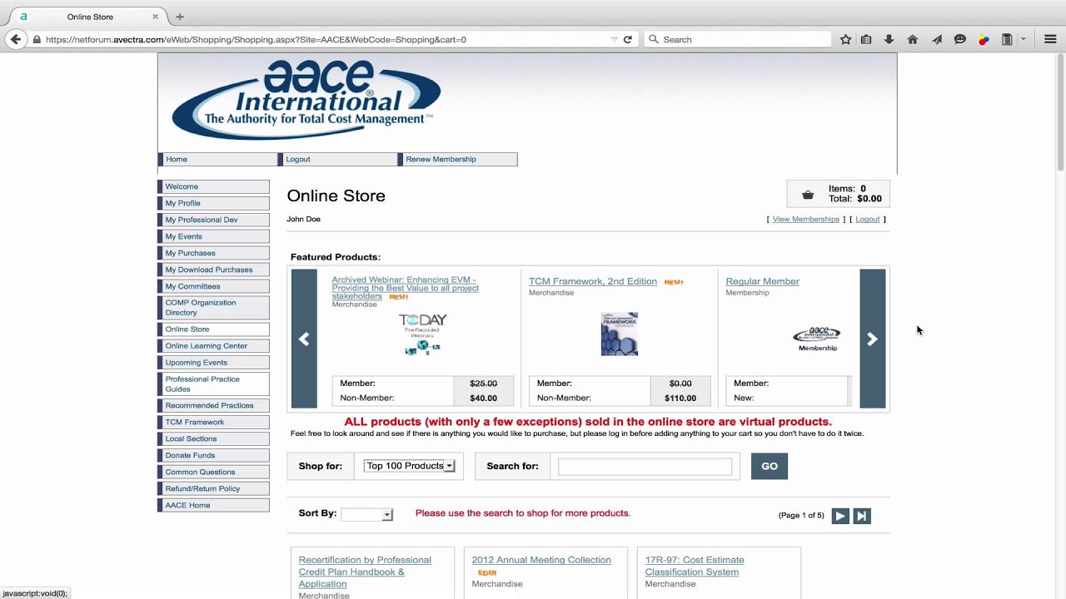The image size is (1066, 599).
Task: Show previous featured products with left arrow
Action: point(304,339)
